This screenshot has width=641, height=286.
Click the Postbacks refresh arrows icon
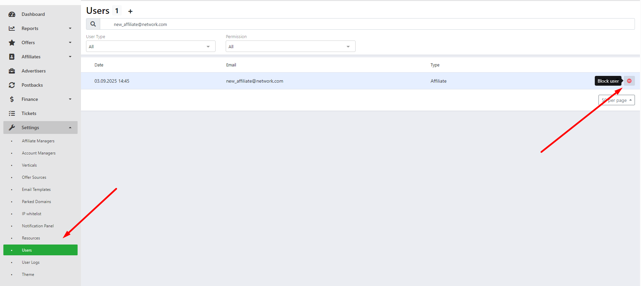[x=12, y=85]
